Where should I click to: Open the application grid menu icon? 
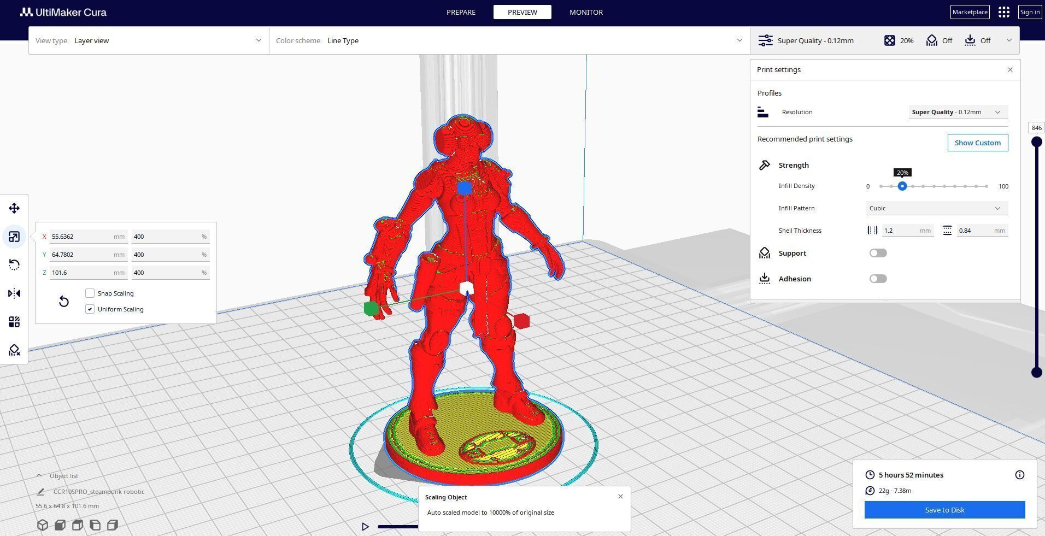tap(1004, 12)
